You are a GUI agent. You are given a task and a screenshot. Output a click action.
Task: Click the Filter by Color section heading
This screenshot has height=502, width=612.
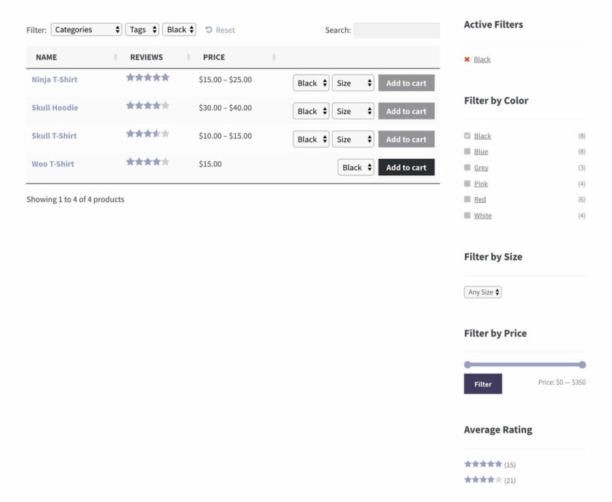click(x=496, y=100)
